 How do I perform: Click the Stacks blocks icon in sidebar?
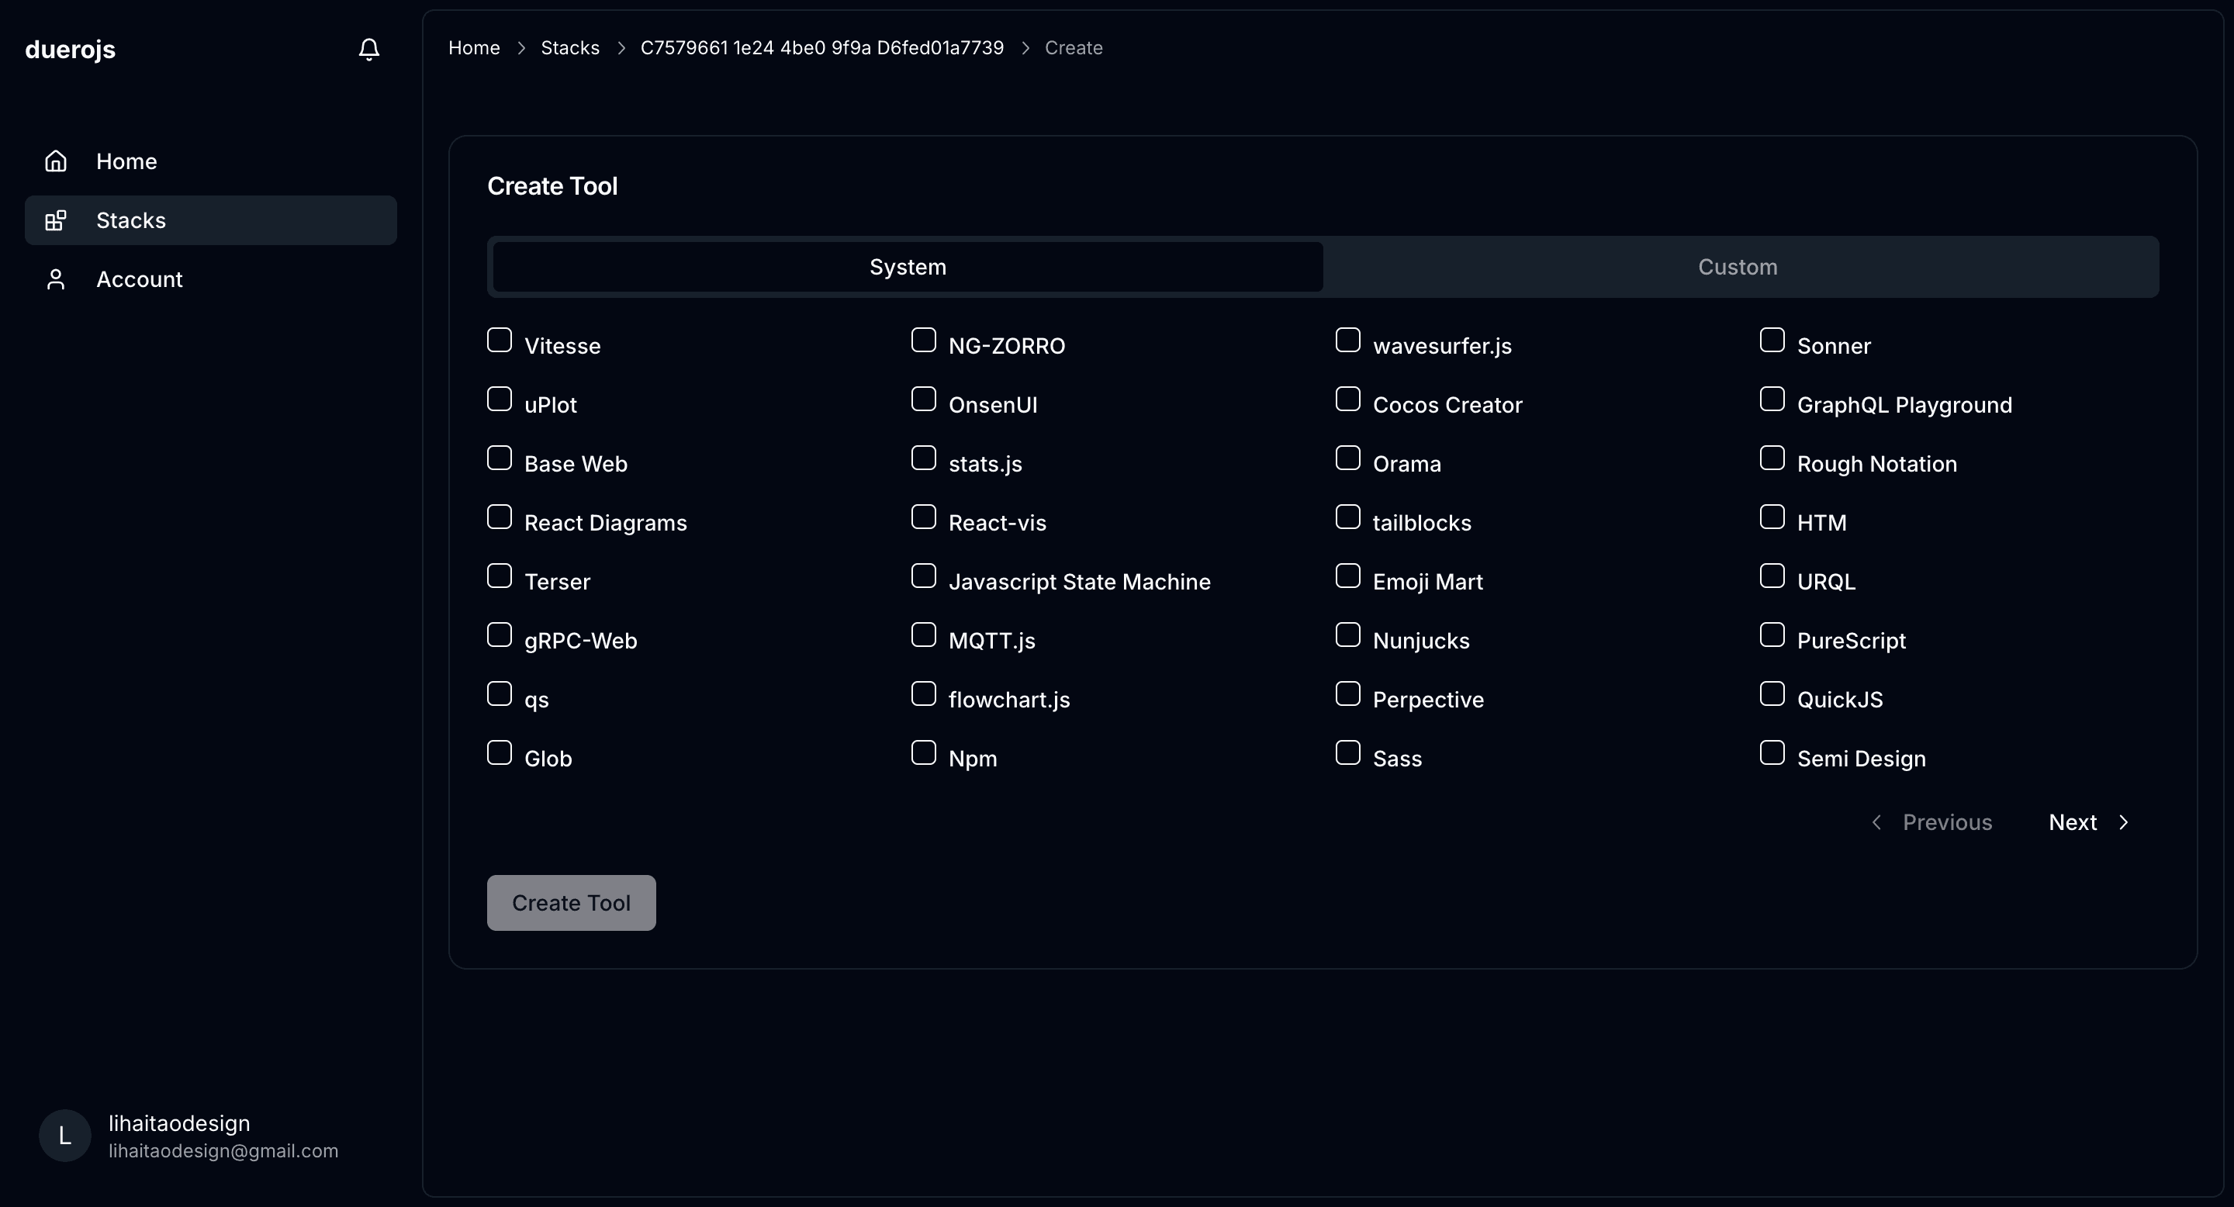point(56,220)
